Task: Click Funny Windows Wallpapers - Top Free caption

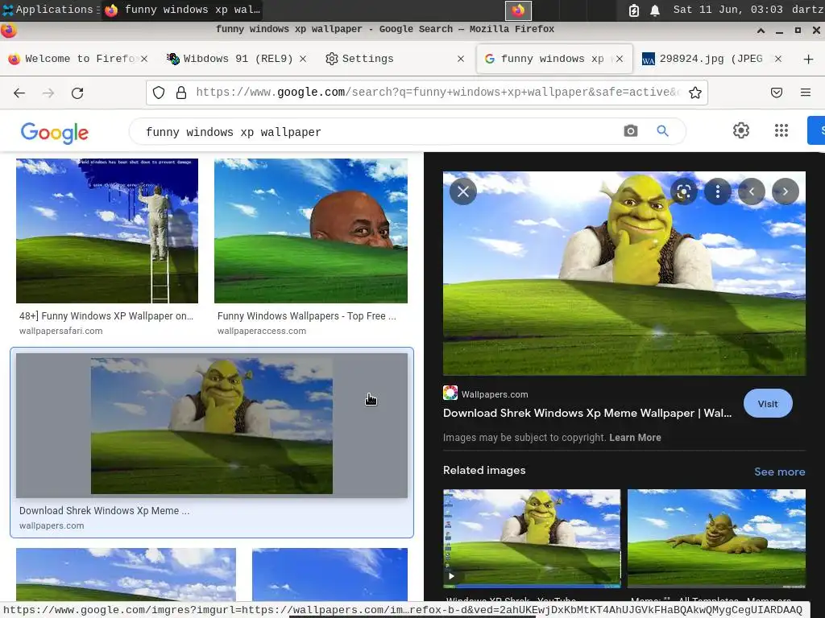Action: coord(307,315)
